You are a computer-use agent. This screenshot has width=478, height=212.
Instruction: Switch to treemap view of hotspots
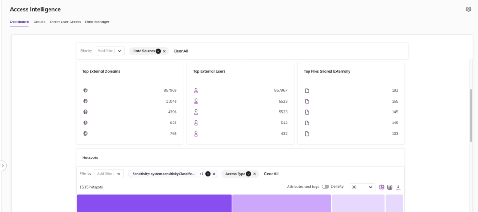[x=381, y=187]
